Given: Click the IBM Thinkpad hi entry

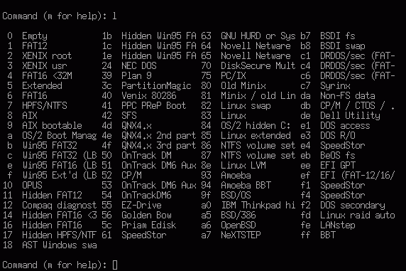Looking at the screenshot, I should [x=258, y=206].
